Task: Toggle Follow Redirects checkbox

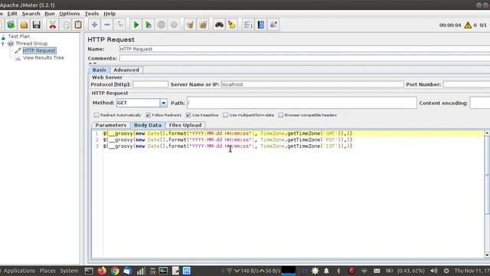Action: tap(148, 115)
